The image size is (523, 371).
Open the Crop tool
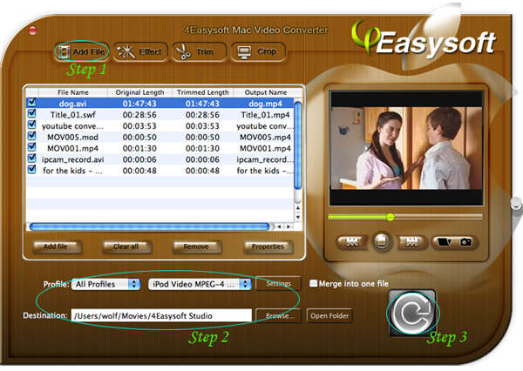point(257,51)
